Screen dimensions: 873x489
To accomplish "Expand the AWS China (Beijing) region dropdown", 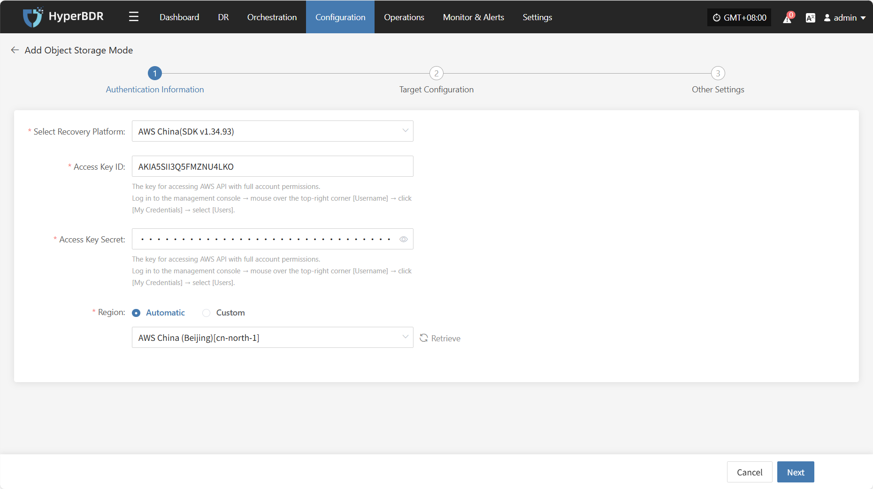I will 273,338.
